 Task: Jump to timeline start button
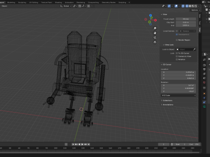(73, 144)
